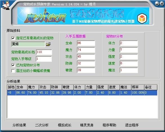Click the 模拟成长 button

pyautogui.click(x=64, y=125)
